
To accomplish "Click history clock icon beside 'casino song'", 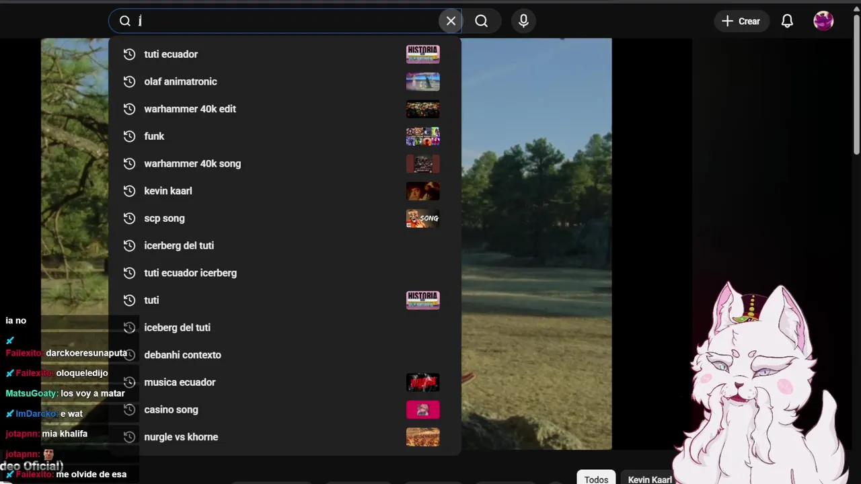I will click(x=129, y=409).
